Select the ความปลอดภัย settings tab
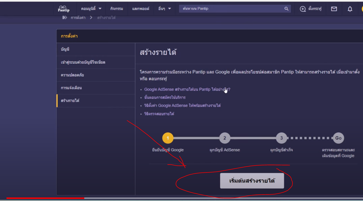363x201 pixels. pyautogui.click(x=96, y=75)
